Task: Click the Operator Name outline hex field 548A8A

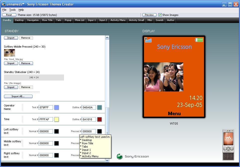Action: pos(88,107)
